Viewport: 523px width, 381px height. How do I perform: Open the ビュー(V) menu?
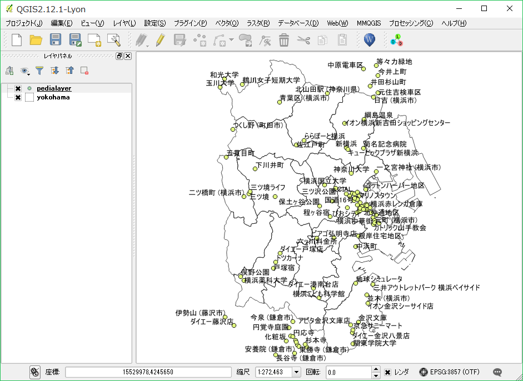pyautogui.click(x=92, y=23)
